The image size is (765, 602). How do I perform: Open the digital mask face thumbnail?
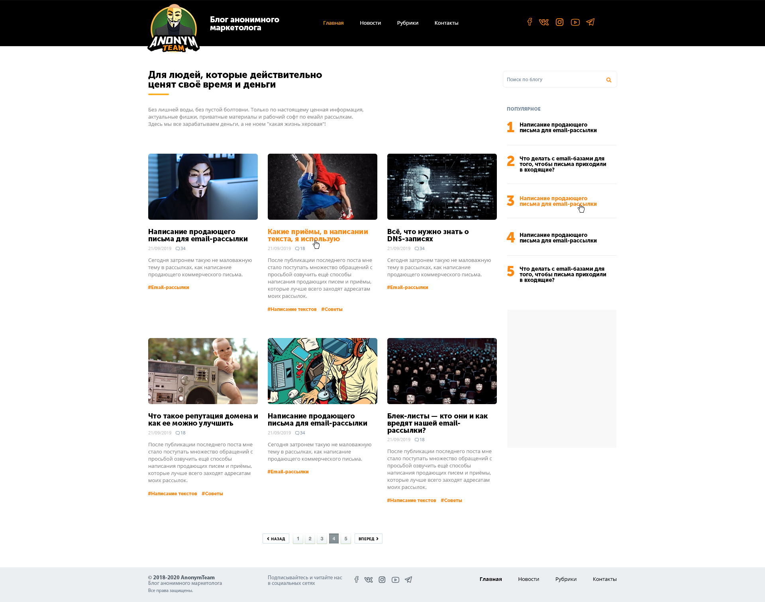[442, 187]
